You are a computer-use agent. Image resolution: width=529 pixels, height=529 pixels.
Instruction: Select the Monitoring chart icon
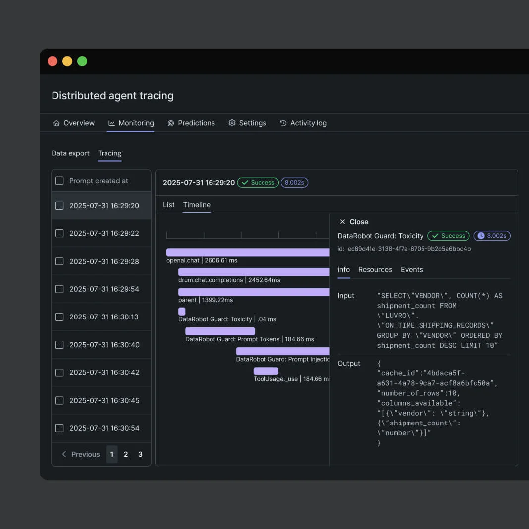point(112,123)
